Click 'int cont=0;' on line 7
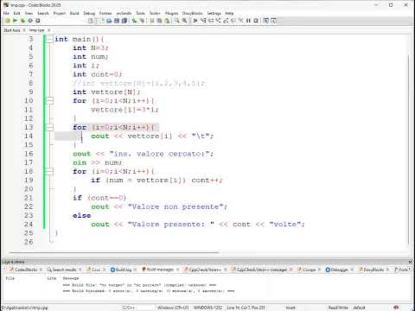415x311 pixels. pos(98,74)
